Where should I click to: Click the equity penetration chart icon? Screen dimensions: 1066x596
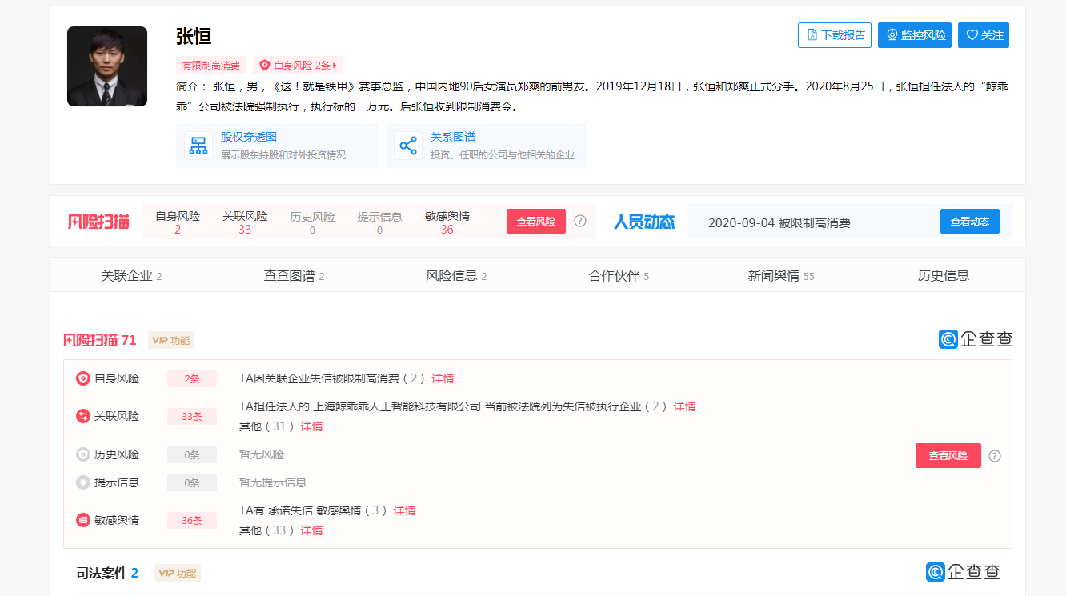click(x=198, y=146)
